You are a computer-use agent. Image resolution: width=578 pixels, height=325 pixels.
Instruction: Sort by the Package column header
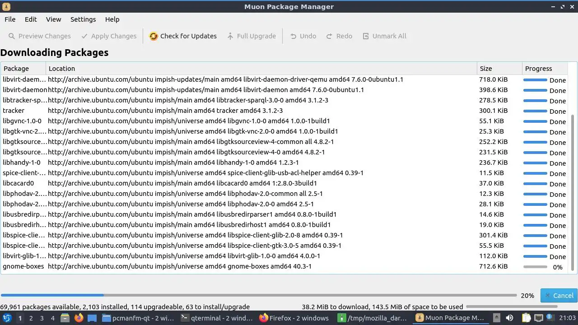coord(23,69)
